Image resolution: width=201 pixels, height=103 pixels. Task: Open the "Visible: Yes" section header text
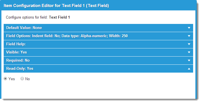[17, 52]
